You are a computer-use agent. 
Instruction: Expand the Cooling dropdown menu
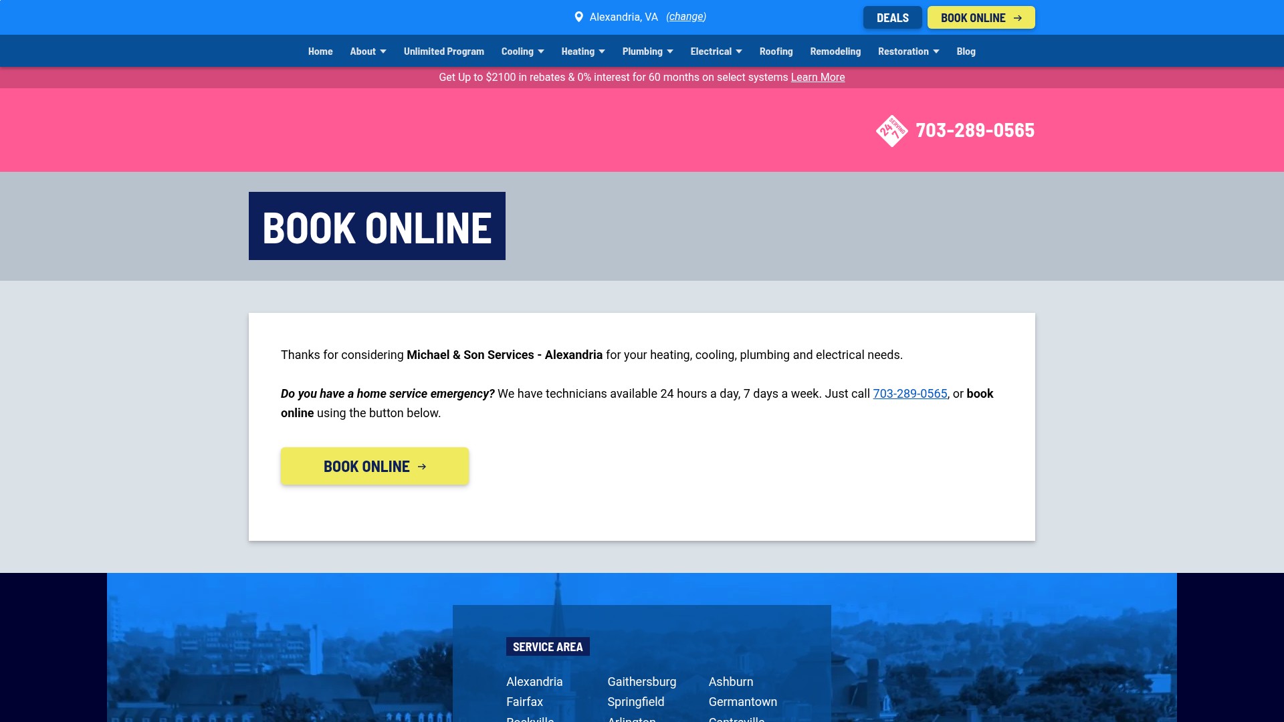coord(523,51)
